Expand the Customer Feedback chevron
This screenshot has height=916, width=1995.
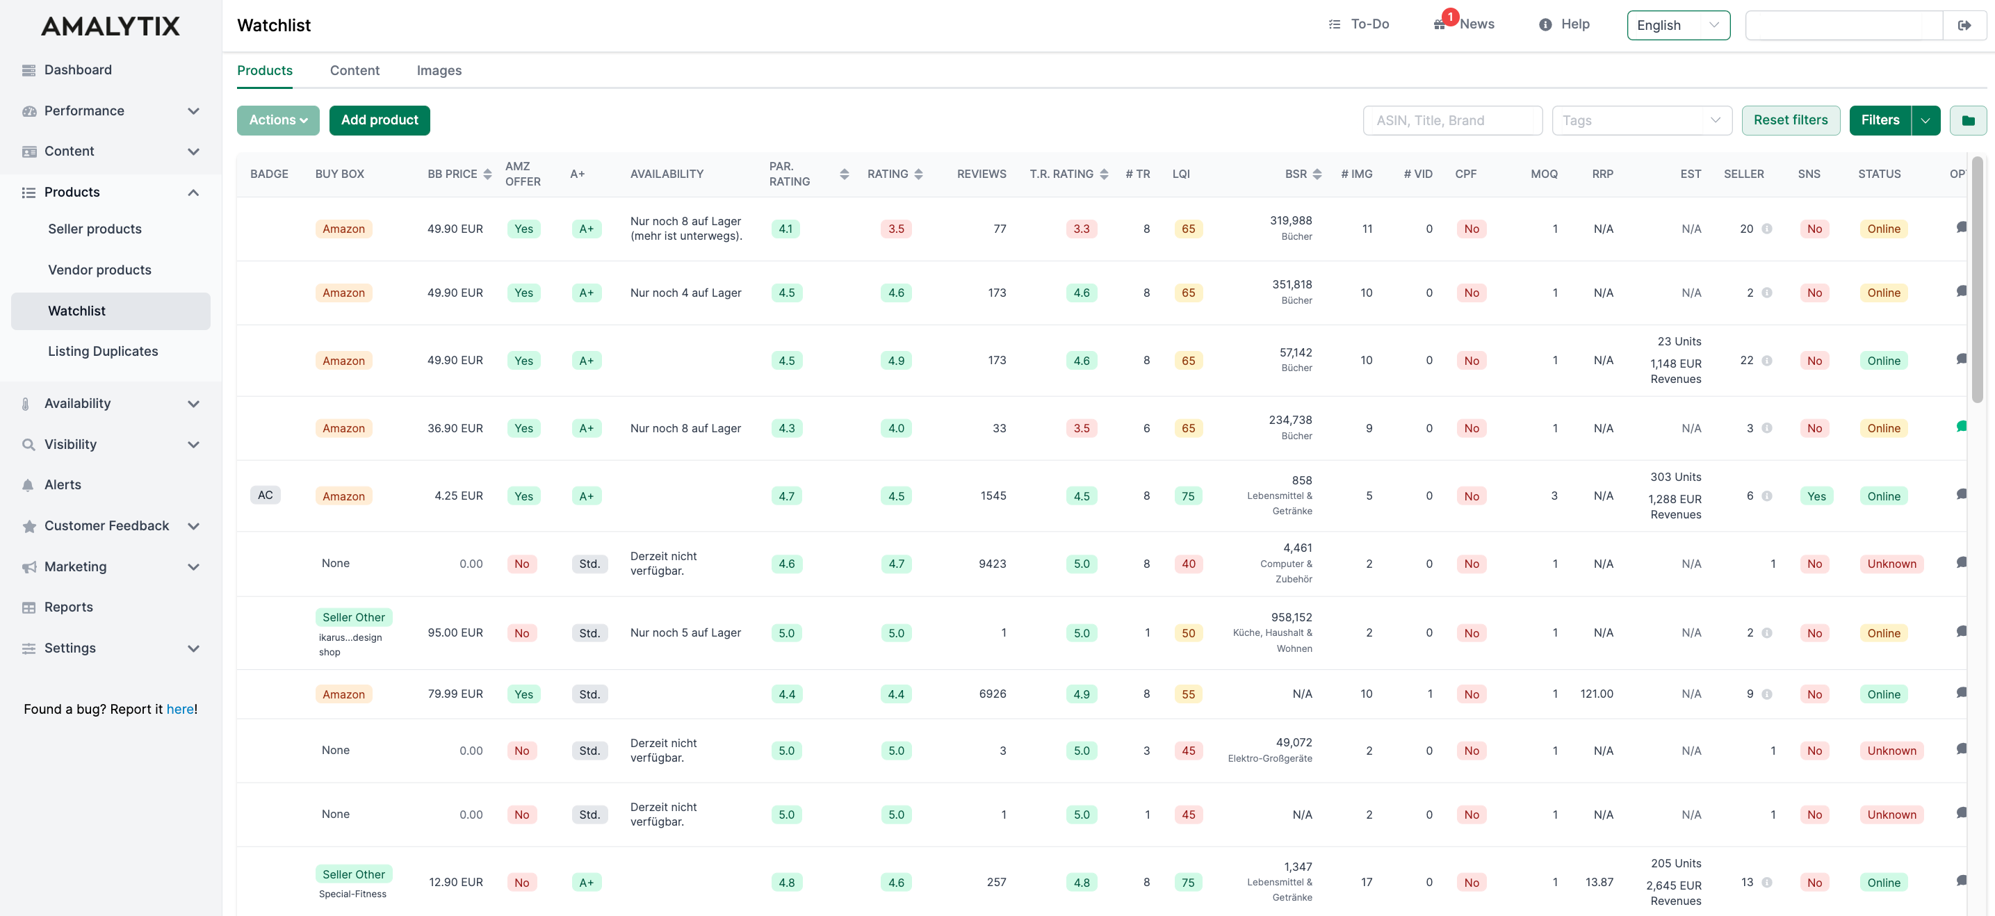click(x=194, y=525)
